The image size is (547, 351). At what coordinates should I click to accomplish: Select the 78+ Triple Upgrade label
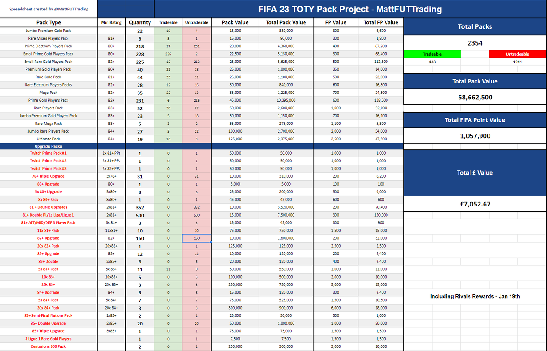pyautogui.click(x=48, y=176)
